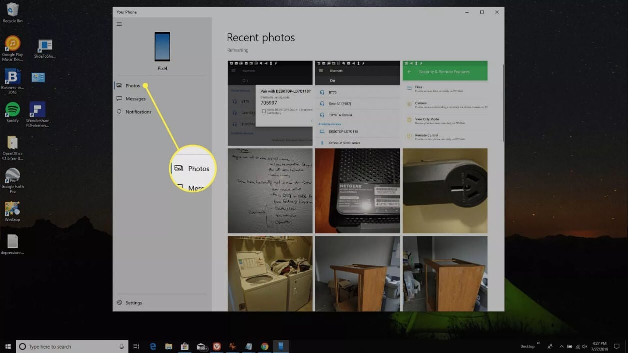Viewport: 628px width, 353px height.
Task: Open the handwritten whiteboard notes photo
Action: [x=270, y=191]
